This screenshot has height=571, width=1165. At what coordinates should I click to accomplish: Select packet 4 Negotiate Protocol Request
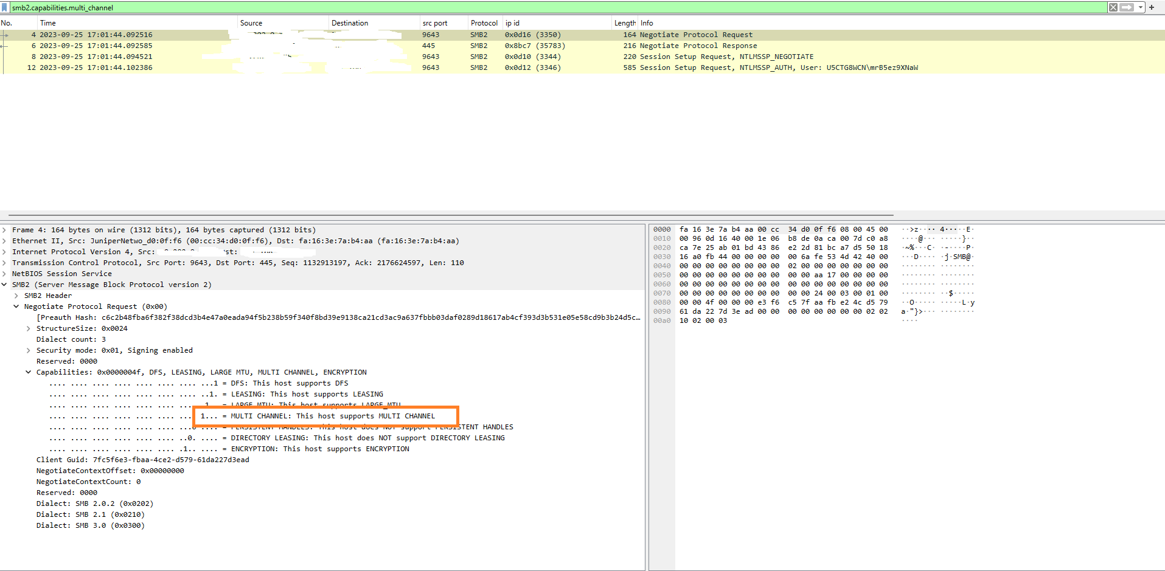pyautogui.click(x=582, y=35)
